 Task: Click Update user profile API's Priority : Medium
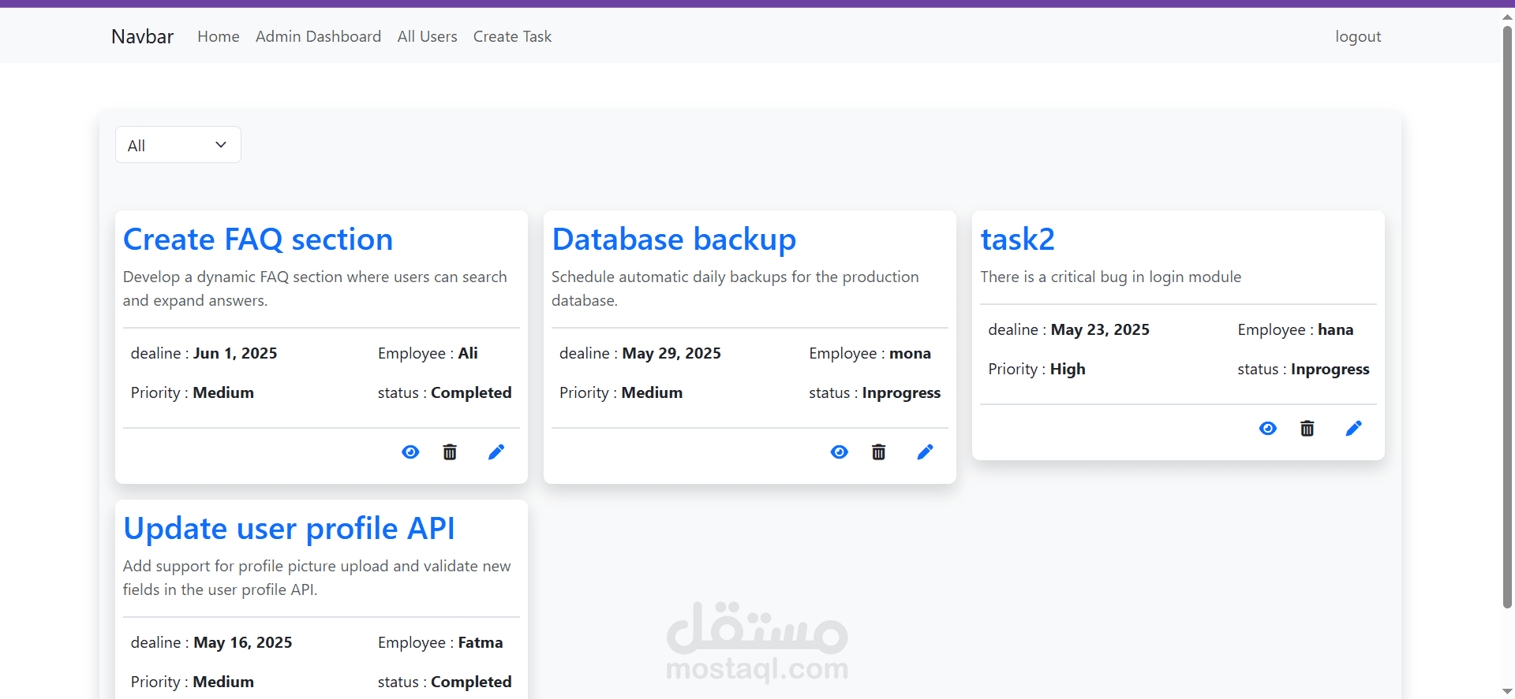tap(193, 682)
